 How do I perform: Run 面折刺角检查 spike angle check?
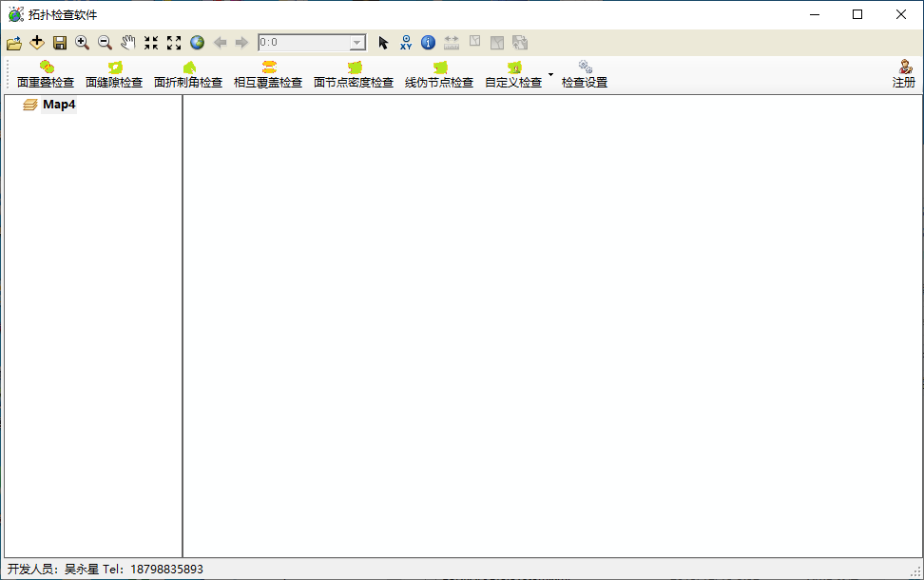188,75
